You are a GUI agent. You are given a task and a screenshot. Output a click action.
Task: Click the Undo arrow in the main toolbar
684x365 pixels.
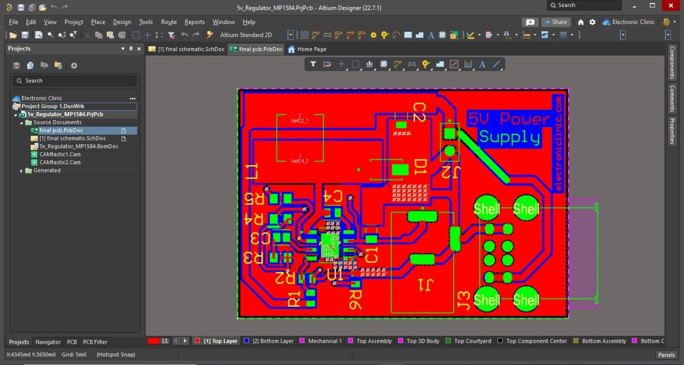coord(185,35)
